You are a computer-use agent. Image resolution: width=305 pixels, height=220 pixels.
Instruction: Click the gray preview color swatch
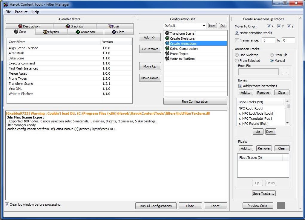281,206
